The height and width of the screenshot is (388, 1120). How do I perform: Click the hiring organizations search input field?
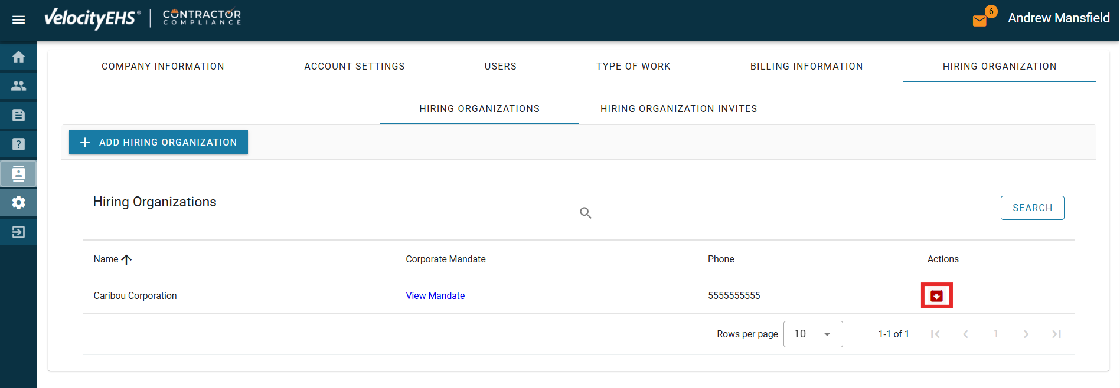(796, 212)
